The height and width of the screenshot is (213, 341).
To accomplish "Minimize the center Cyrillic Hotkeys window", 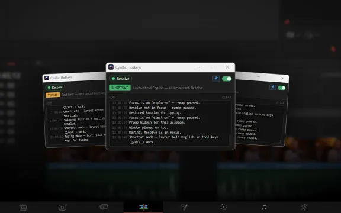I will (x=198, y=67).
